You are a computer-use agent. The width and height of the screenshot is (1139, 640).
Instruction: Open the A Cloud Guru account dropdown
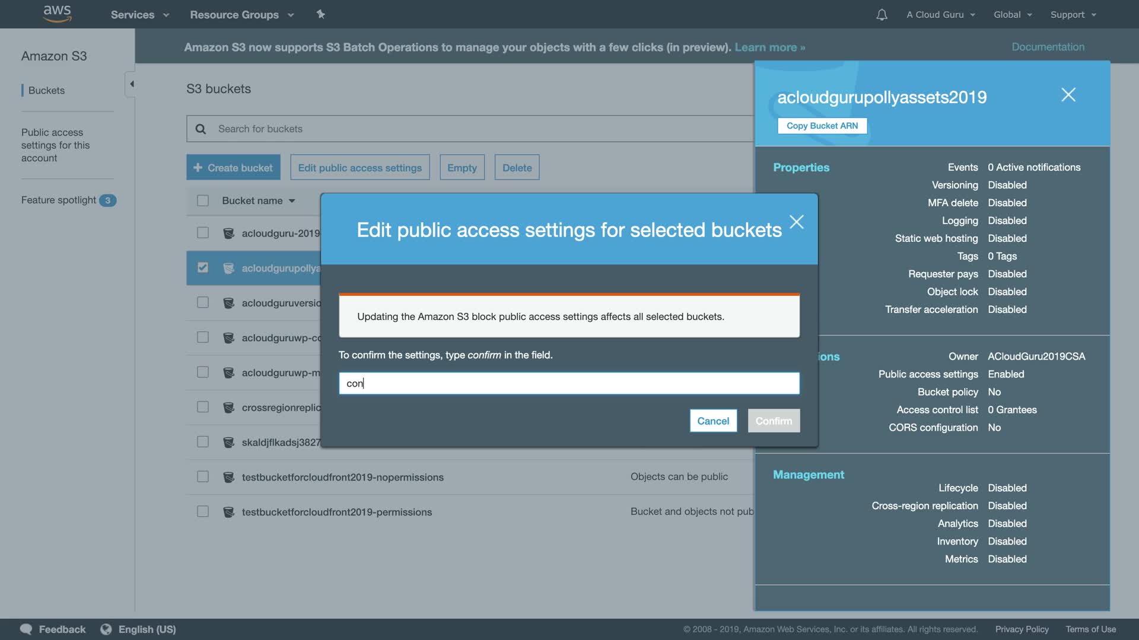click(x=940, y=15)
